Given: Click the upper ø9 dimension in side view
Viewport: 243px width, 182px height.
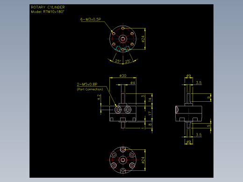Looking at the screenshot, I should [x=189, y=76].
